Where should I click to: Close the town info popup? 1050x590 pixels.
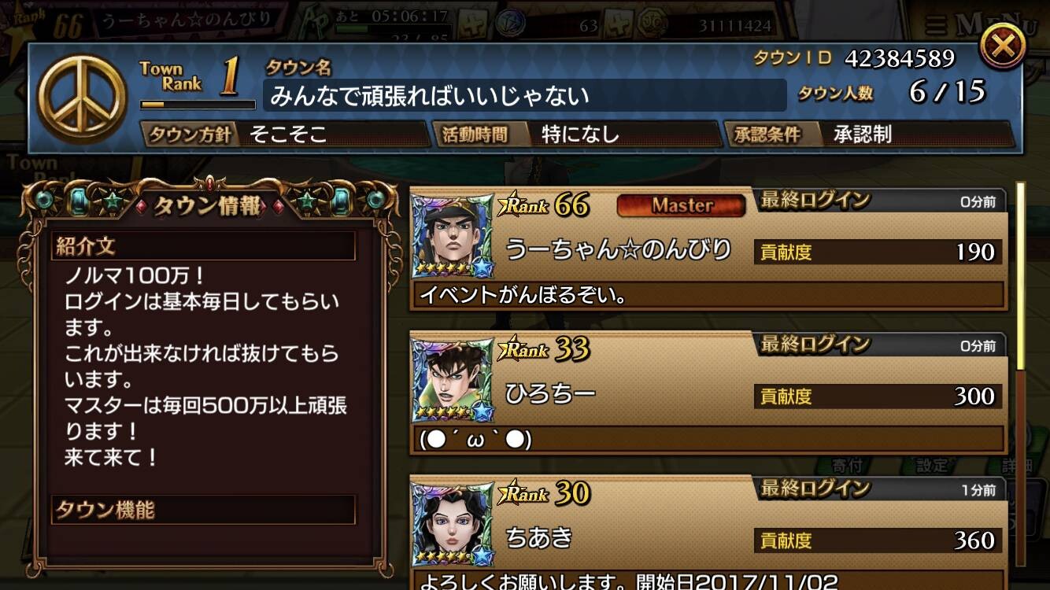coord(1002,46)
